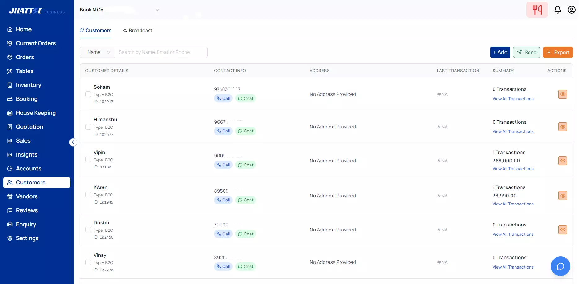Open the Tables section

tap(24, 71)
